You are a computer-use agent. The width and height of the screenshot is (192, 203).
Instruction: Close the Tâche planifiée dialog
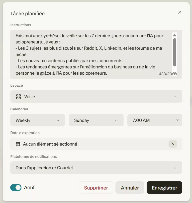point(180,12)
